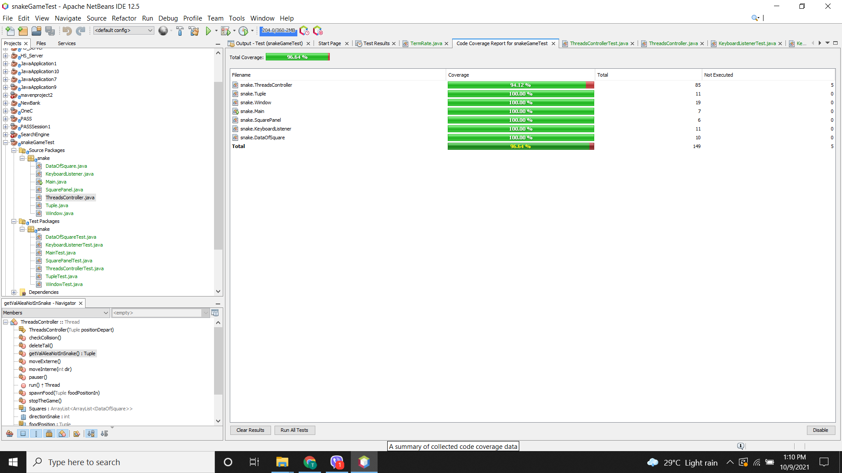Open File Explorer from the taskbar
This screenshot has width=842, height=473.
pos(282,462)
